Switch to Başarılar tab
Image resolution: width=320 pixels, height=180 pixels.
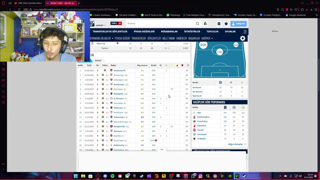[x=194, y=38]
